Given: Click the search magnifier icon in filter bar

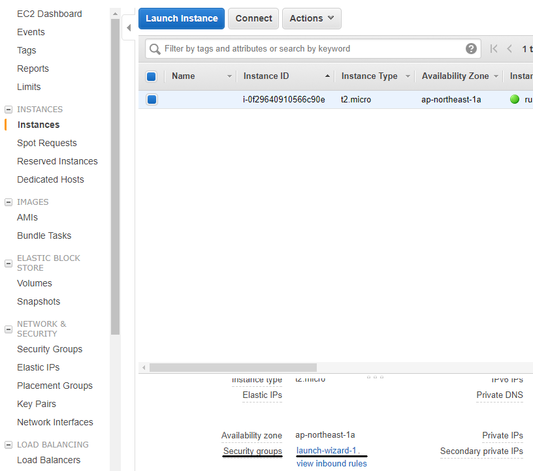Looking at the screenshot, I should click(x=155, y=49).
